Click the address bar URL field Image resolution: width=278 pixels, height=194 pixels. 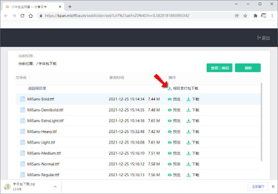click(117, 16)
